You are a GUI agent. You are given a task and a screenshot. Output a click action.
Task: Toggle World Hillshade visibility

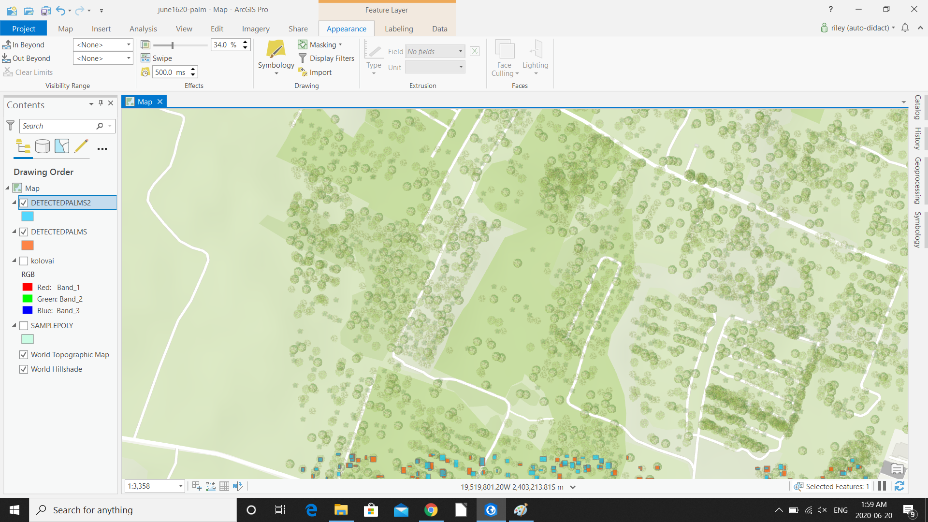(x=24, y=369)
